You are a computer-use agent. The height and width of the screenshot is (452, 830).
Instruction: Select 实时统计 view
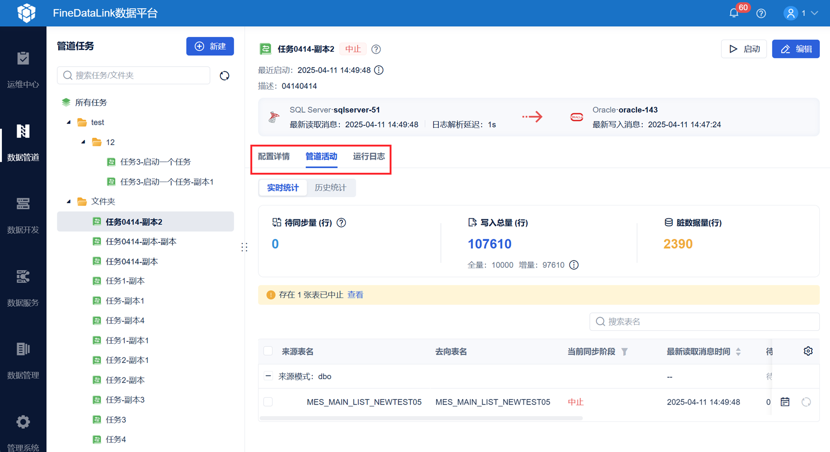(x=283, y=188)
